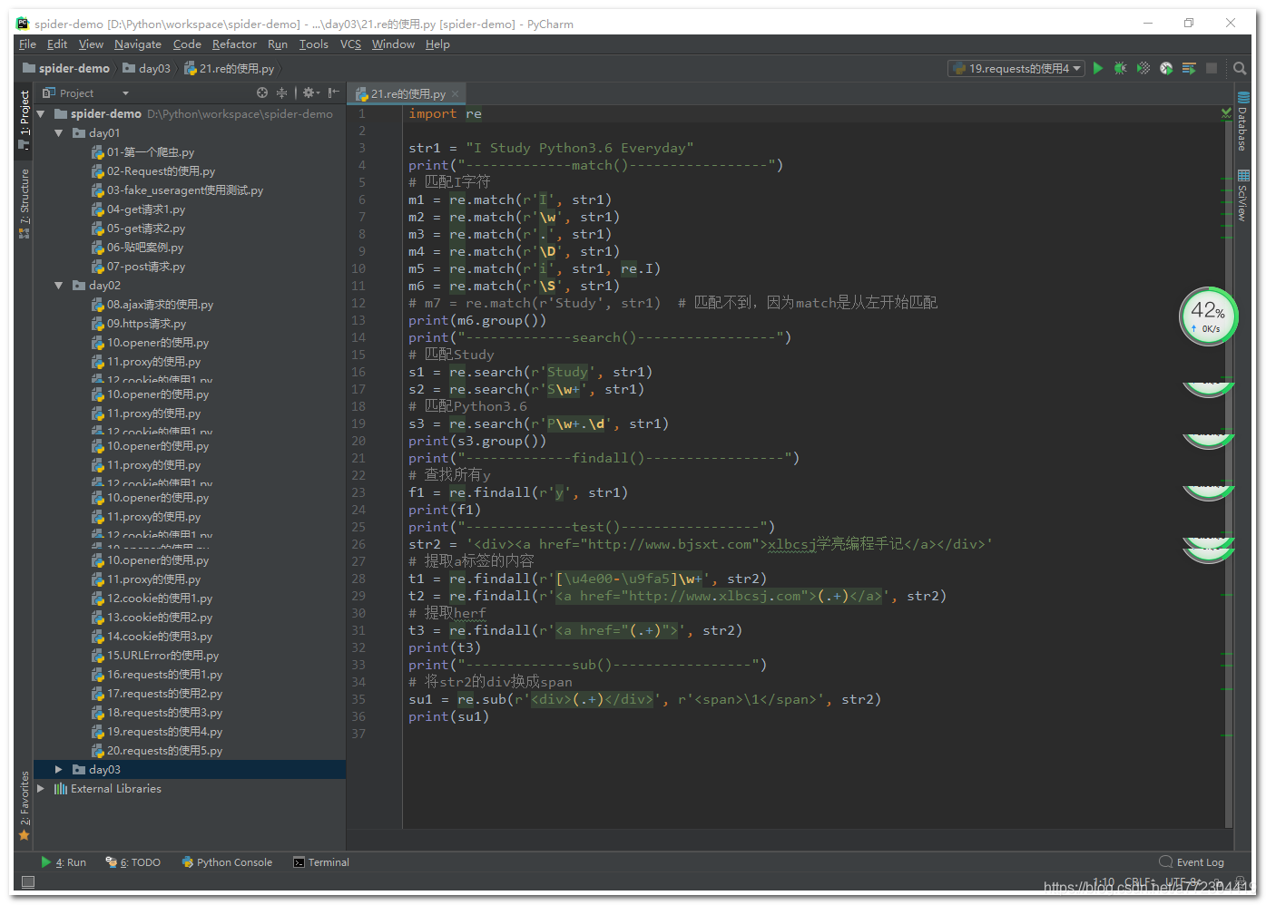Open the Code menu
The width and height of the screenshot is (1266, 905).
[187, 44]
